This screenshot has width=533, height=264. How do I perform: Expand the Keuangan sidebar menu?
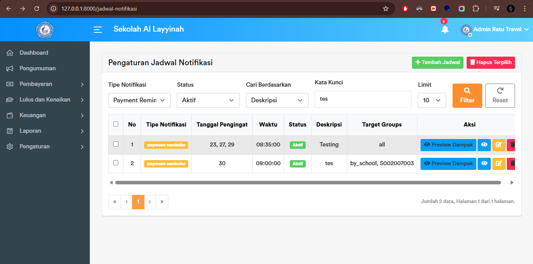pos(31,115)
